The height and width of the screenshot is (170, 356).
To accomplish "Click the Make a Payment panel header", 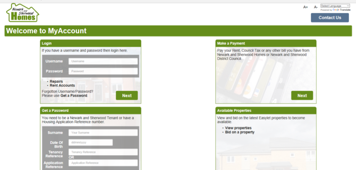I will coord(266,43).
